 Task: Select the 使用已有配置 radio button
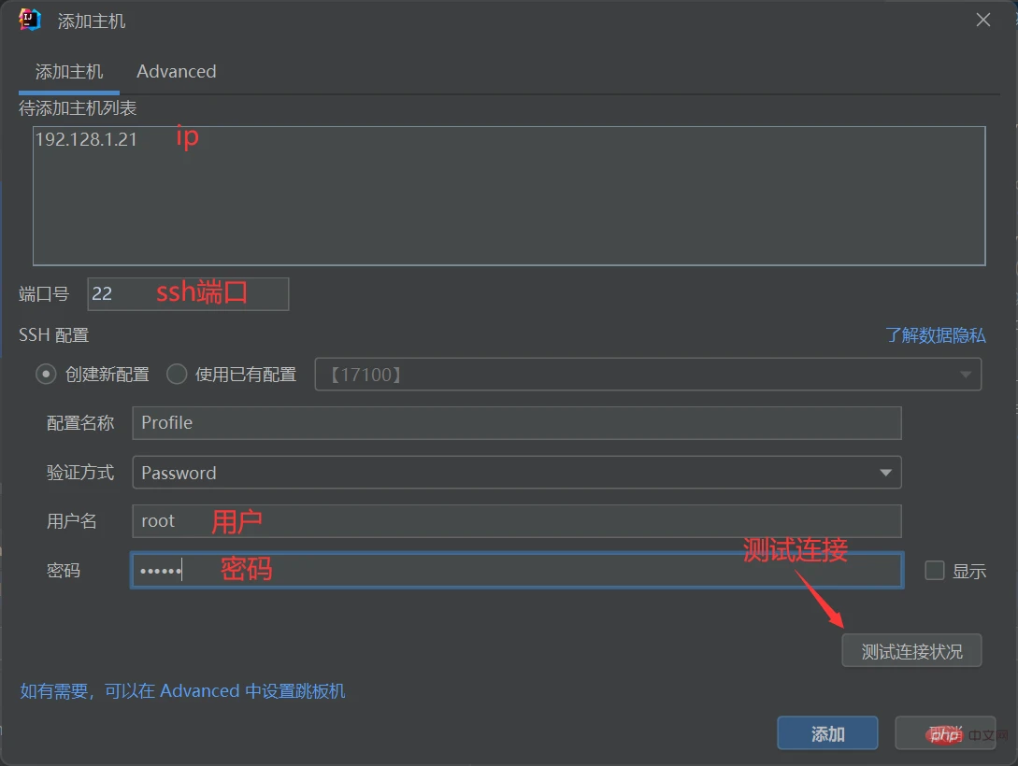point(177,374)
